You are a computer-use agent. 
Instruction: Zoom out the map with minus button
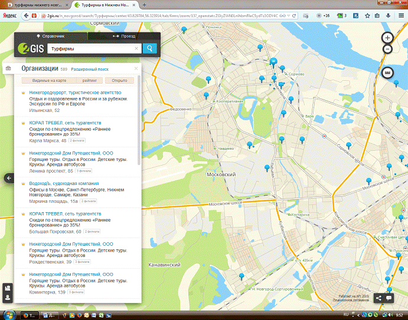click(x=387, y=49)
